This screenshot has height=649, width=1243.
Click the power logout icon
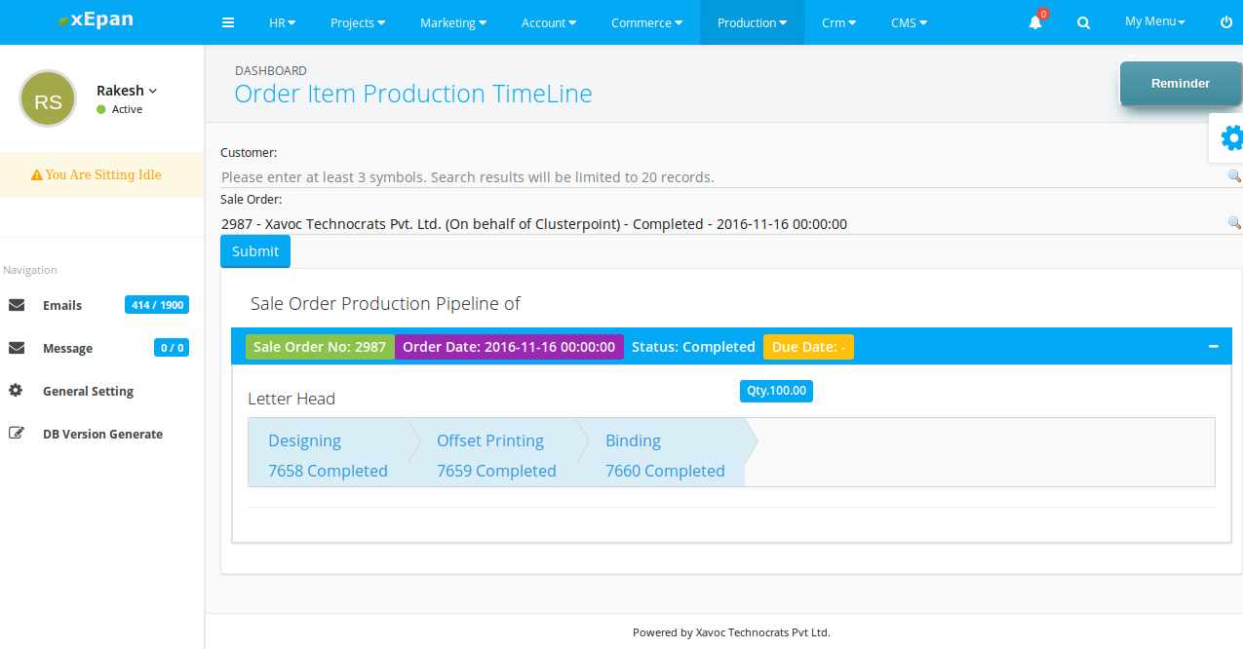(x=1226, y=22)
